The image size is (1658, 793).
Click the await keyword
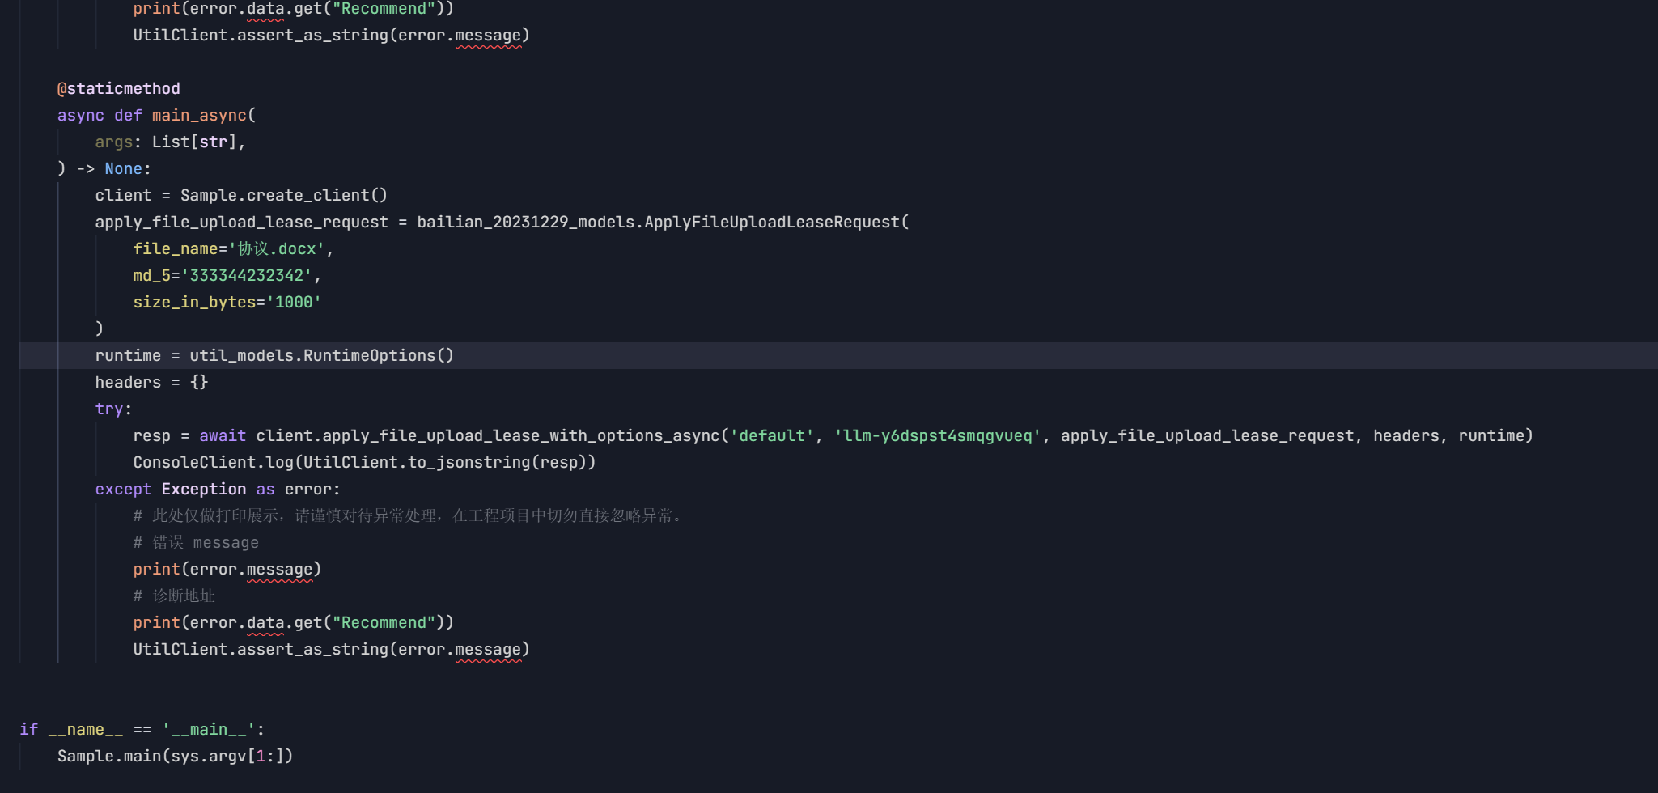click(x=223, y=435)
